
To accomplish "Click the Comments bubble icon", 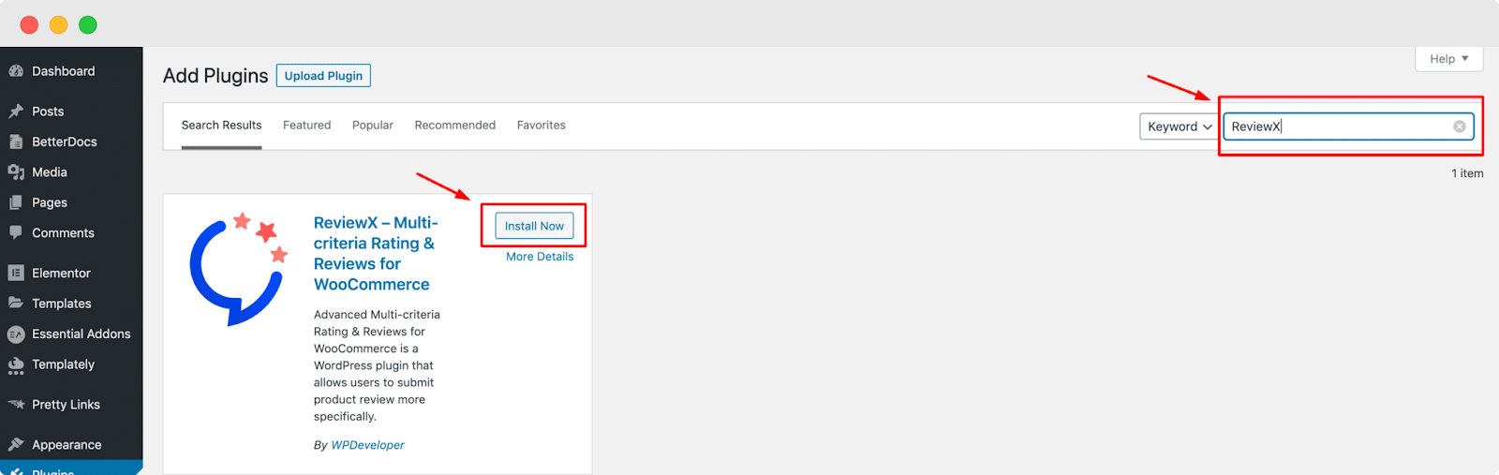I will 16,233.
